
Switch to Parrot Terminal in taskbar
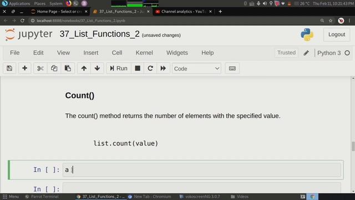pyautogui.click(x=42, y=197)
